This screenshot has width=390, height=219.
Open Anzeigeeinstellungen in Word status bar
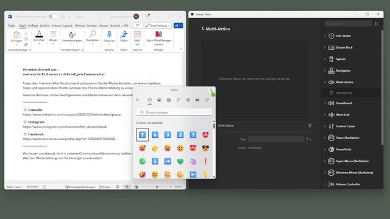(80, 187)
